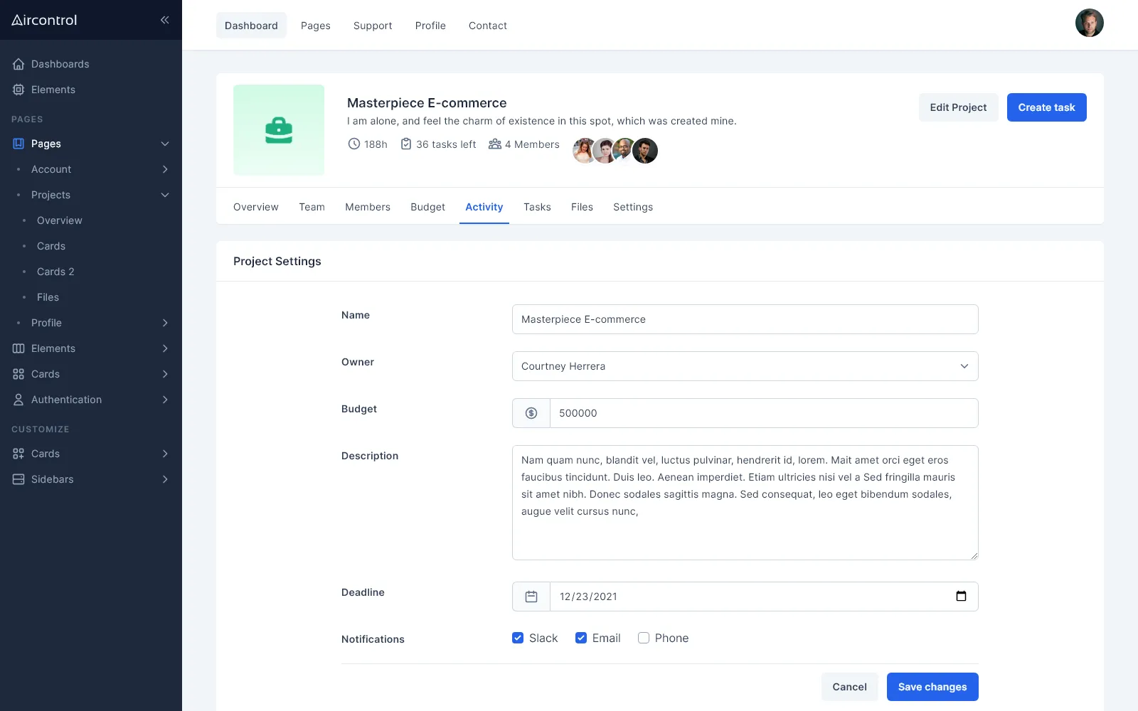
Task: Click the Create task button
Action: [1046, 107]
